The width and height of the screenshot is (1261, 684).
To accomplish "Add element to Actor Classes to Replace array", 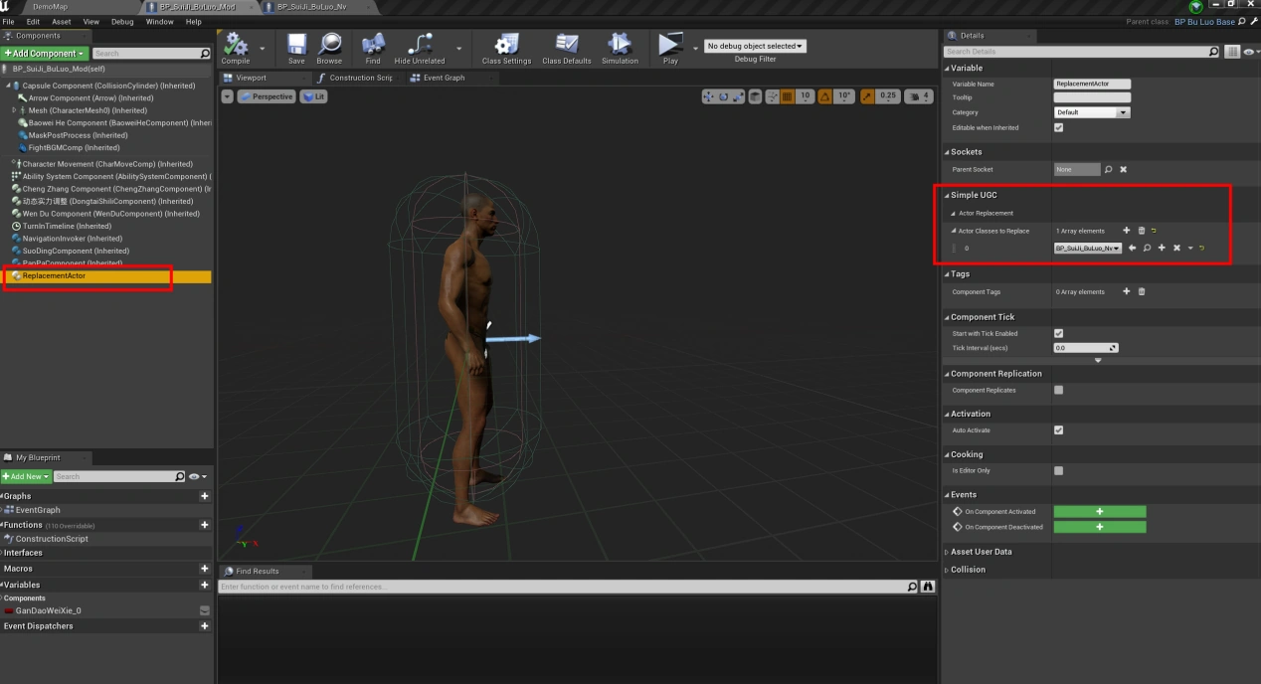I will point(1126,231).
